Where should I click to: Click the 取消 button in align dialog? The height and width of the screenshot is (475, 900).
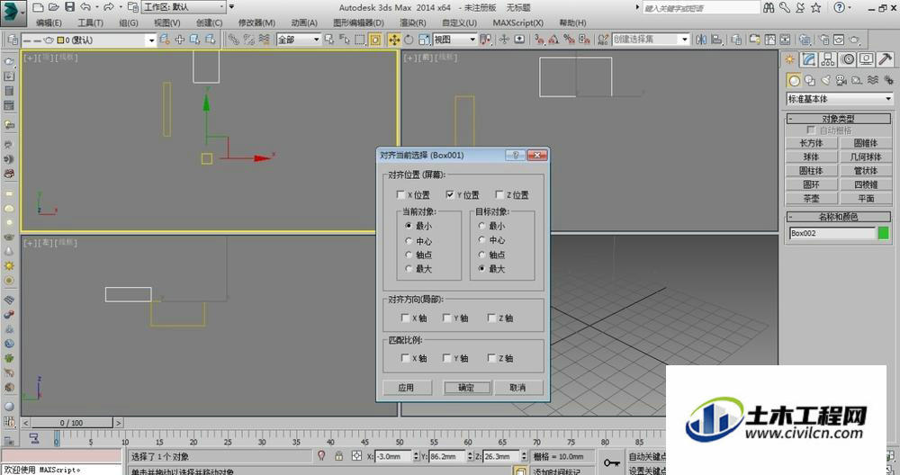(x=517, y=388)
